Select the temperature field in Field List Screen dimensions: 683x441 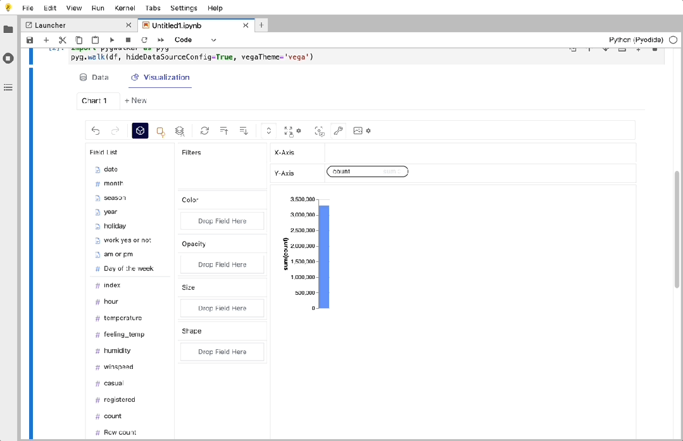point(122,318)
